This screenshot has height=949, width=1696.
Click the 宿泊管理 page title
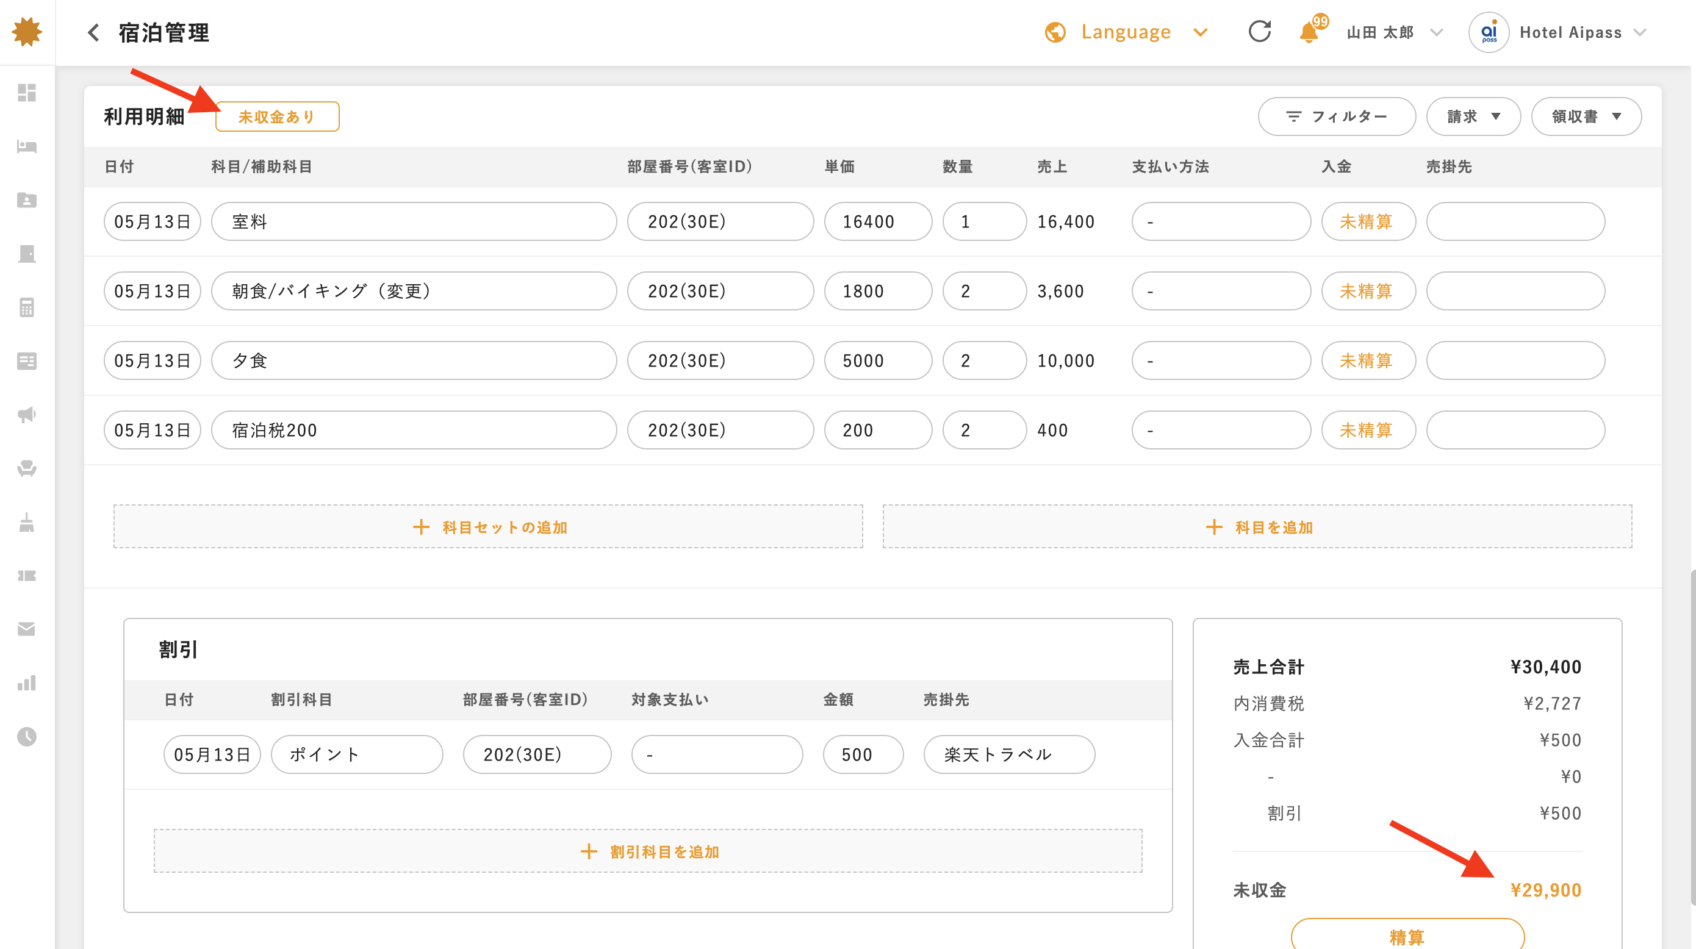(x=164, y=32)
